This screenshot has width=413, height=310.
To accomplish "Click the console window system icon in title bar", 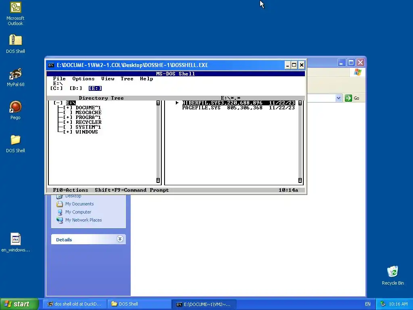I will coord(51,65).
